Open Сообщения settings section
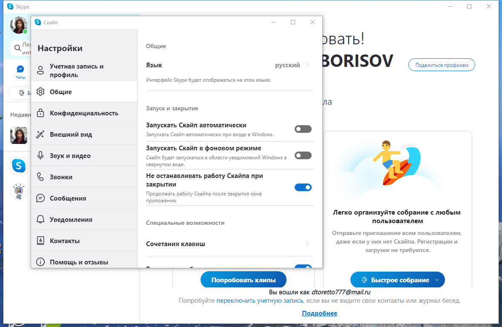The width and height of the screenshot is (502, 327). click(84, 198)
